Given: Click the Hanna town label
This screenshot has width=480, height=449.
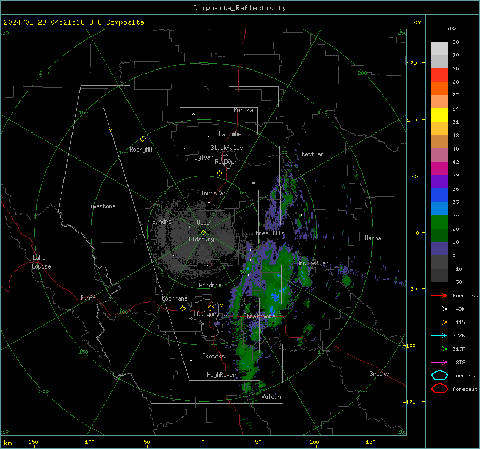Looking at the screenshot, I should 373,238.
